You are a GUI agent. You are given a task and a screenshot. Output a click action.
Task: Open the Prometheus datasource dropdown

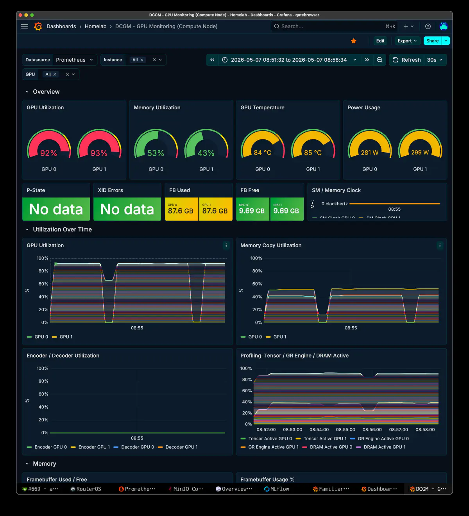(x=75, y=60)
